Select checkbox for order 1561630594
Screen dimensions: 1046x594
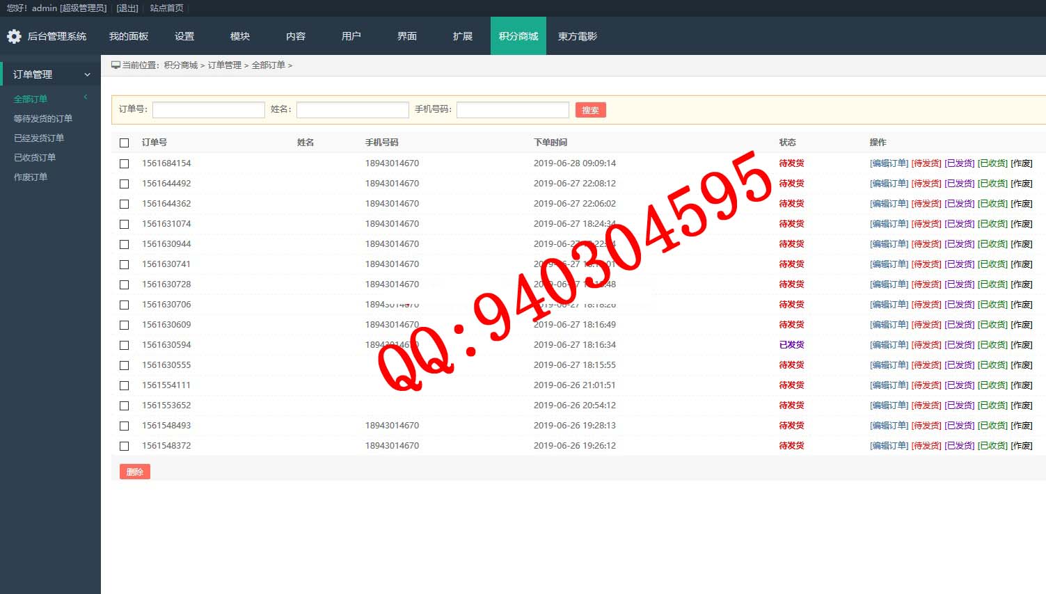[125, 345]
